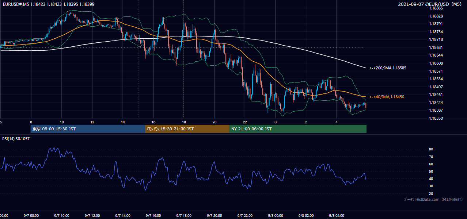Screen dimensions: 467x219
Task: Click RSI level 30 on axis
Action: (x=431, y=186)
